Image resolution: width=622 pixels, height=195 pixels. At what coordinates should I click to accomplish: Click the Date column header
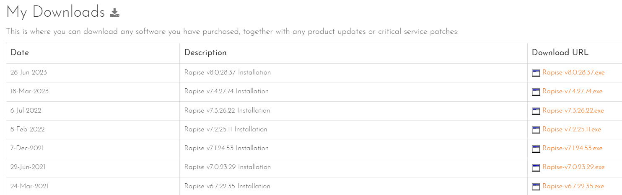pyautogui.click(x=20, y=53)
